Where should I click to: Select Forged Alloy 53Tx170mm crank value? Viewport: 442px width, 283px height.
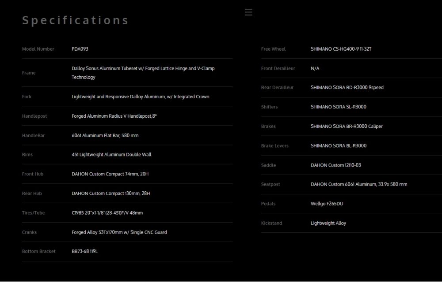[x=119, y=232]
